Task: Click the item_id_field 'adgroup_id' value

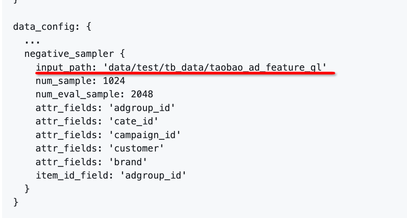Action: pyautogui.click(x=153, y=175)
